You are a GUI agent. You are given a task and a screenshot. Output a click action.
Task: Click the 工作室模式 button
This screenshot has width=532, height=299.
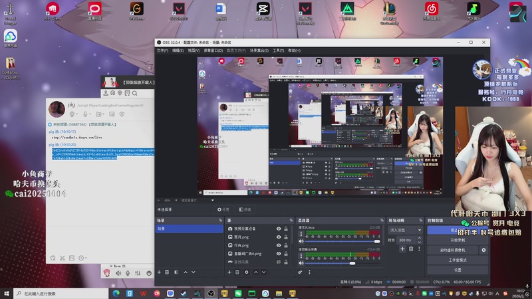coord(458,260)
